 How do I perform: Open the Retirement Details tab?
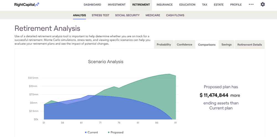(x=250, y=44)
